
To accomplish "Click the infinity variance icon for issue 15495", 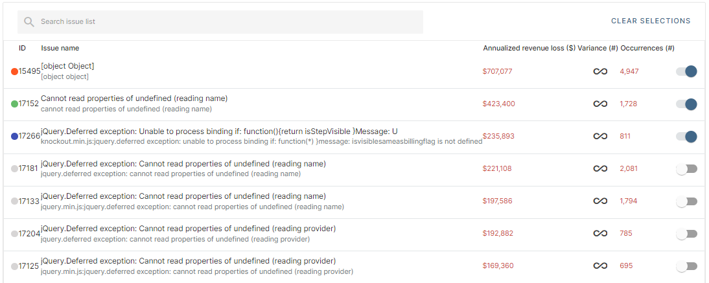I will pyautogui.click(x=600, y=71).
